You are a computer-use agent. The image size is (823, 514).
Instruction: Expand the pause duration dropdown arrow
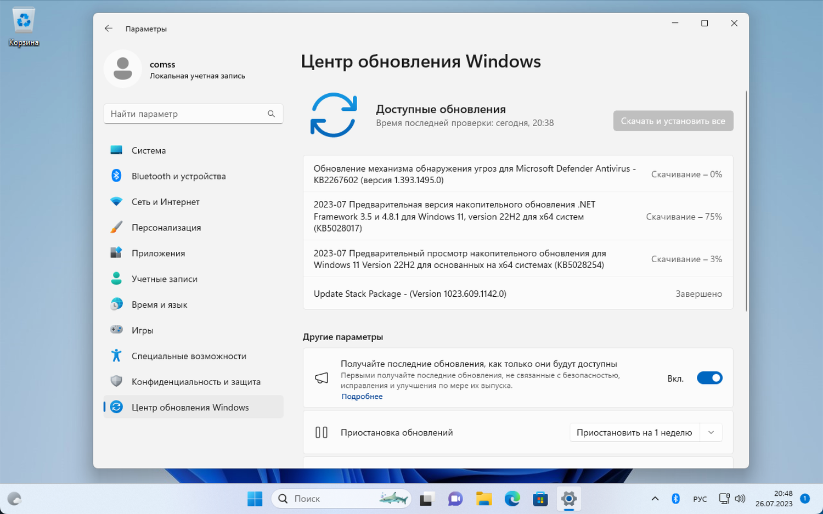click(711, 432)
